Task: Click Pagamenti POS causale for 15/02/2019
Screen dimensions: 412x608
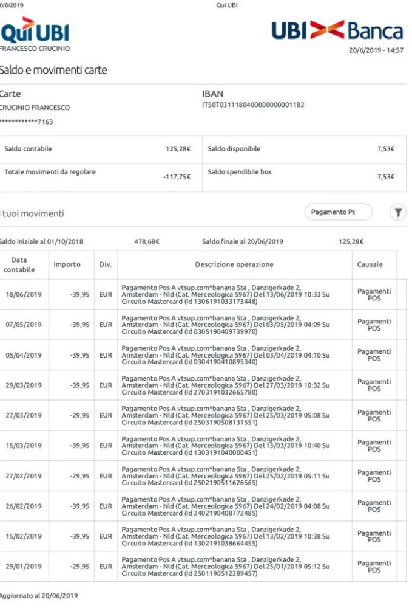Action: tap(374, 536)
